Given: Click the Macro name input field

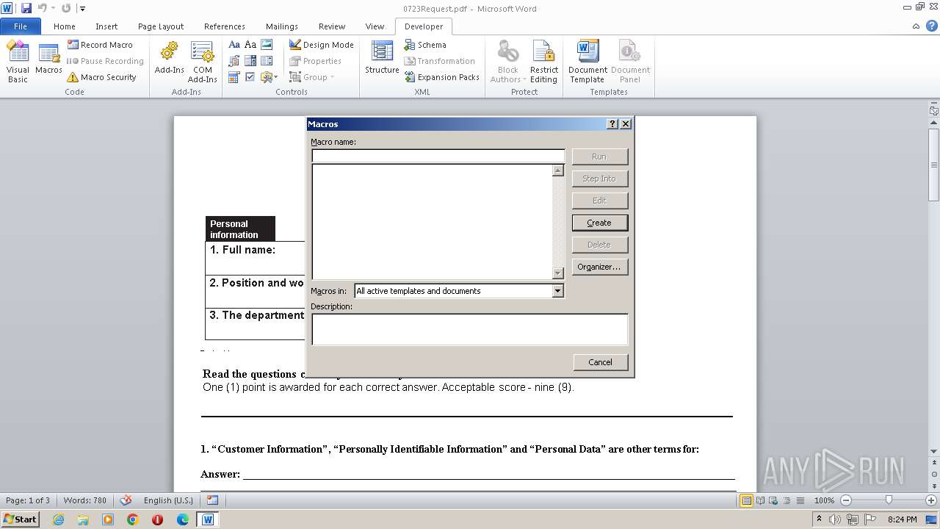Looking at the screenshot, I should point(438,156).
